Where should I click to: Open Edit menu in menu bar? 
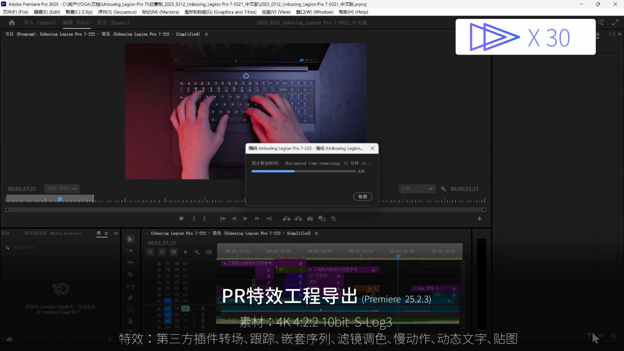coord(47,12)
